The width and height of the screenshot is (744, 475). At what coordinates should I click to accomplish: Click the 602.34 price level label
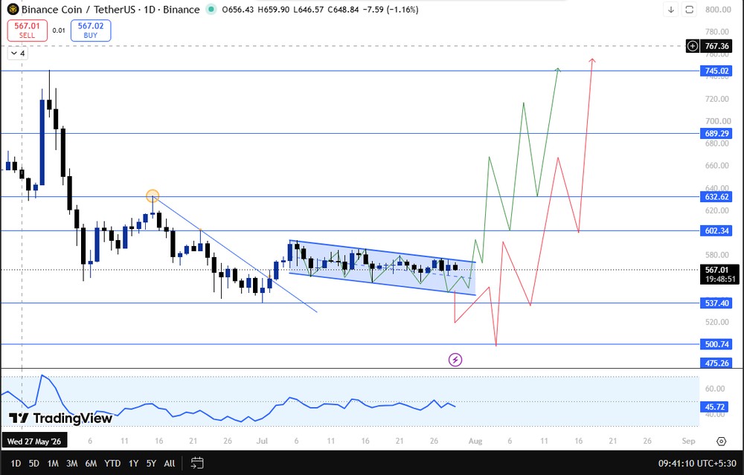click(716, 230)
